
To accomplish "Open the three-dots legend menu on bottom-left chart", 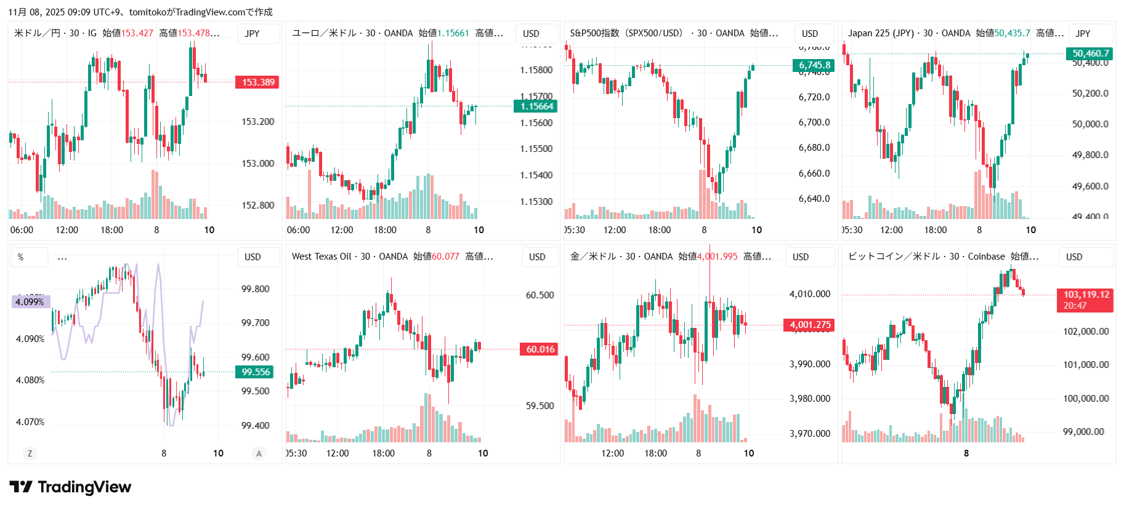I will (62, 257).
